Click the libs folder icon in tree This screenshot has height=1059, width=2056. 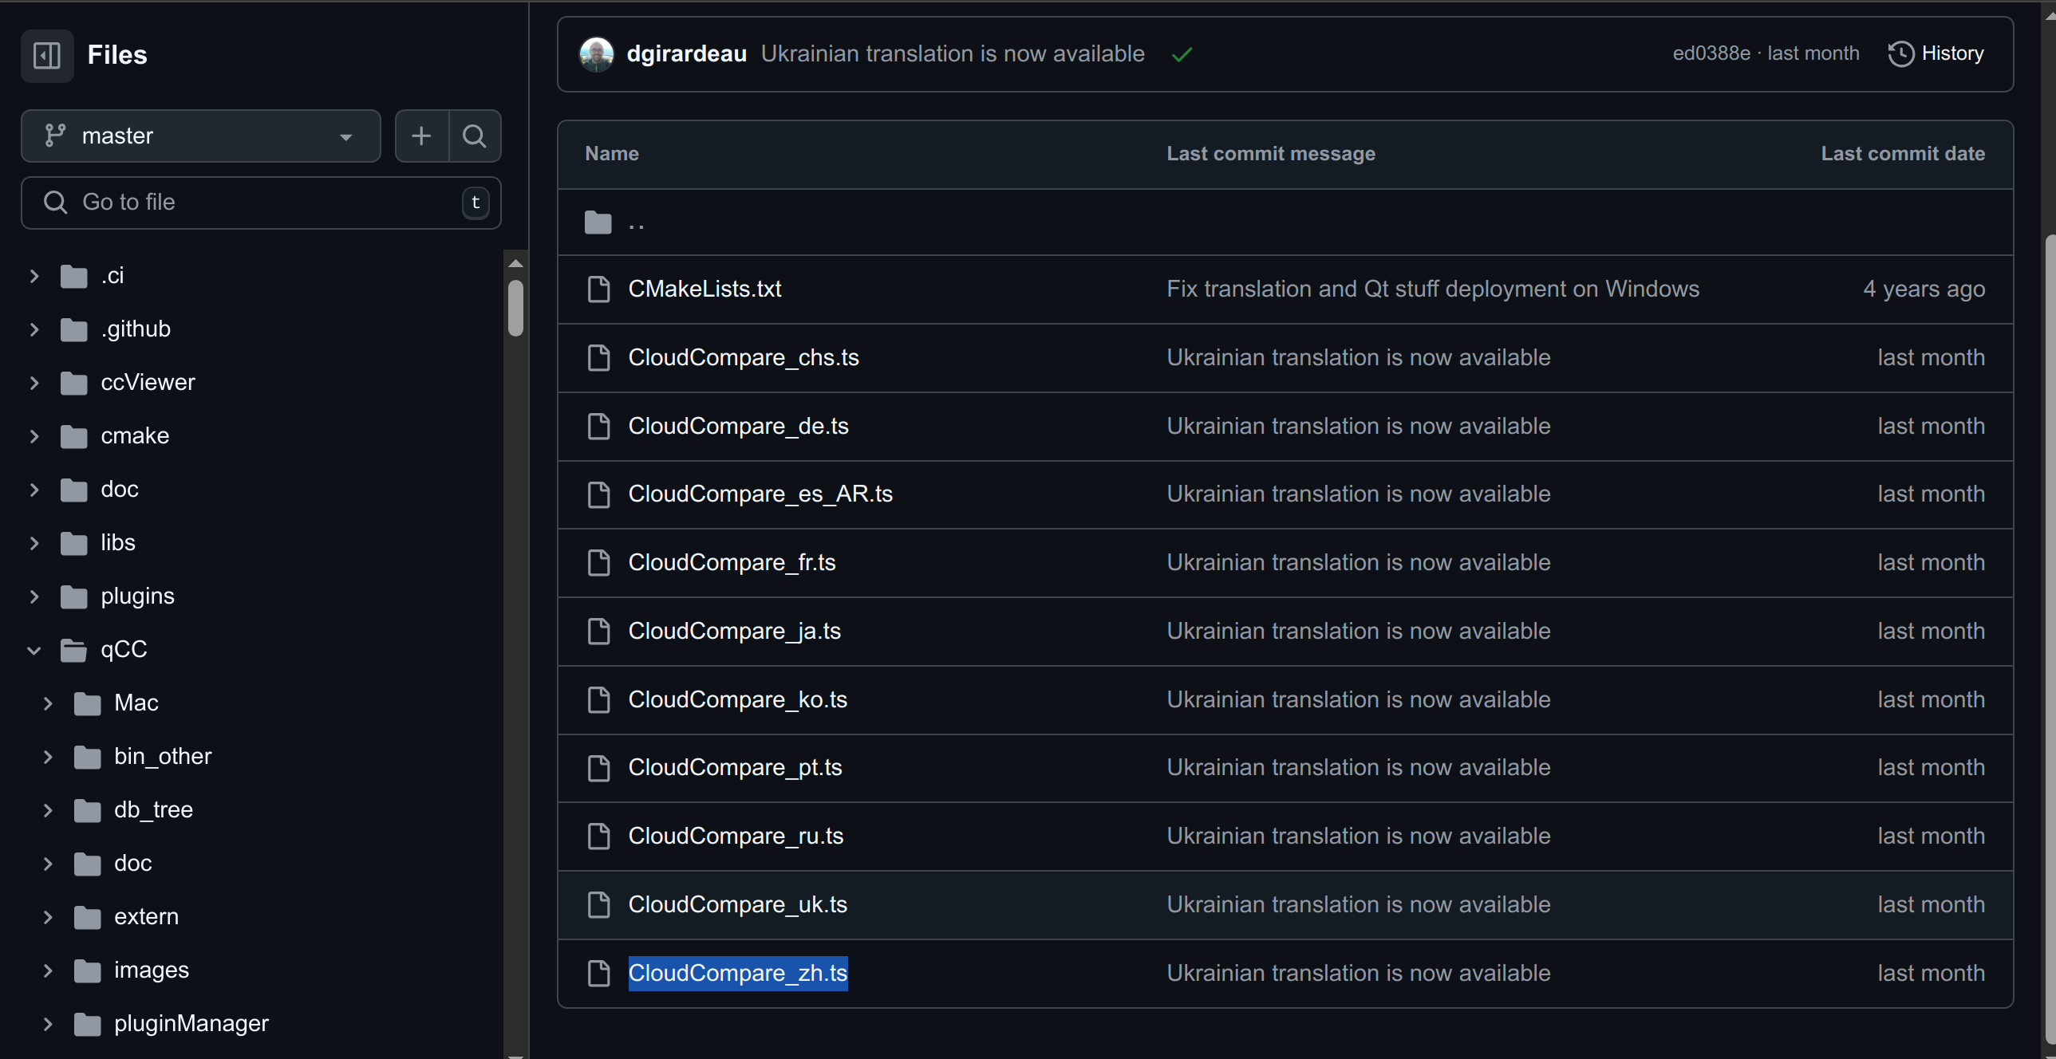coord(73,544)
